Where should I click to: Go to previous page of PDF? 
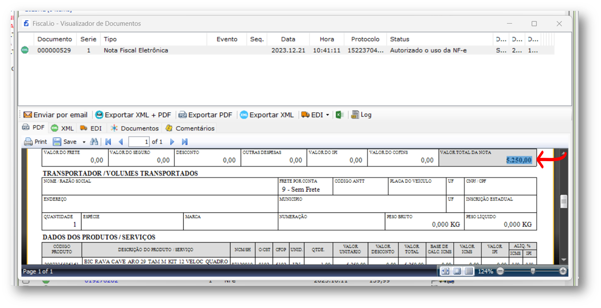(121, 142)
